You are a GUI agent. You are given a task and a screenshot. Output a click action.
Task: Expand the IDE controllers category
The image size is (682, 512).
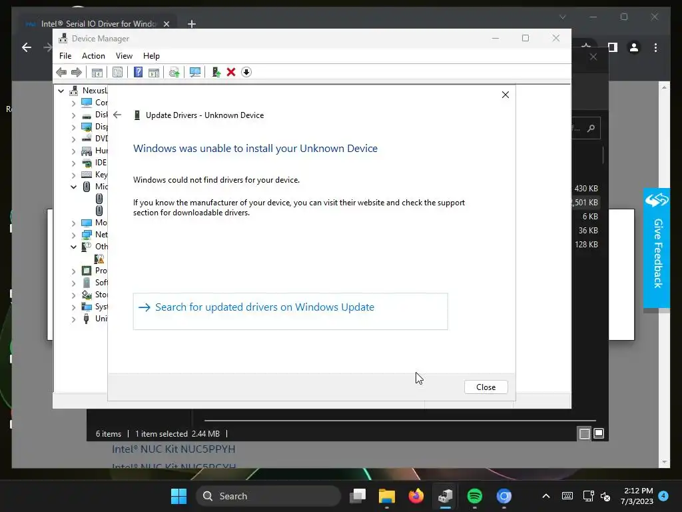pos(73,163)
